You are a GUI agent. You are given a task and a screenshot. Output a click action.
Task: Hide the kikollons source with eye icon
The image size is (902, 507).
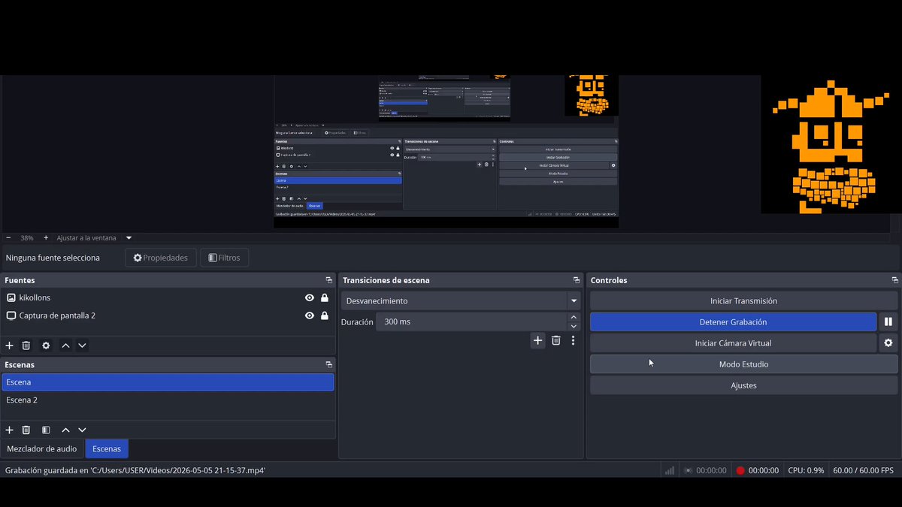click(x=309, y=297)
